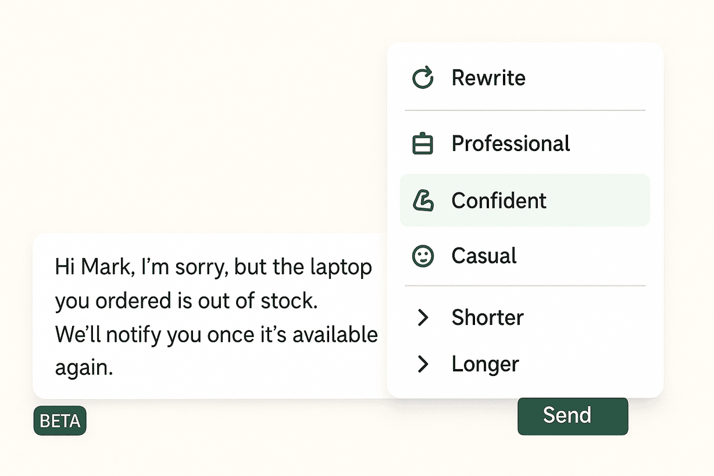Image resolution: width=714 pixels, height=476 pixels.
Task: Select the Professional tone option
Action: [510, 144]
